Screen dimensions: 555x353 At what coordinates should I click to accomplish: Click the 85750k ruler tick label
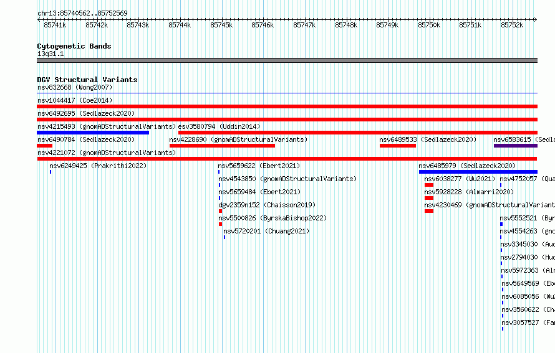tap(429, 25)
